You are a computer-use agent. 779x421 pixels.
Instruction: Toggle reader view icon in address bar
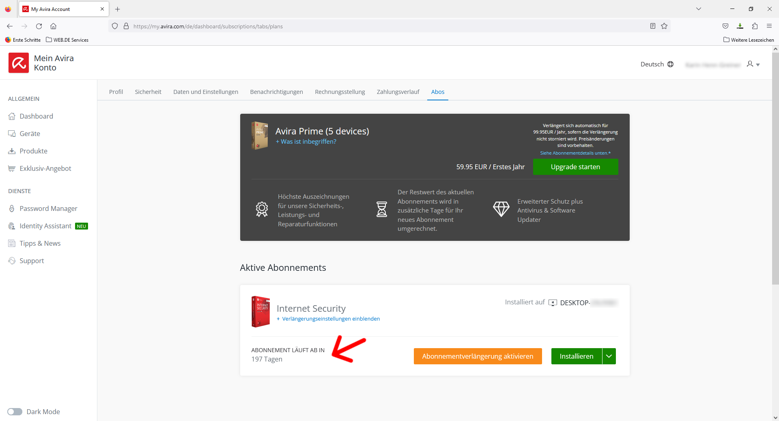(x=653, y=26)
